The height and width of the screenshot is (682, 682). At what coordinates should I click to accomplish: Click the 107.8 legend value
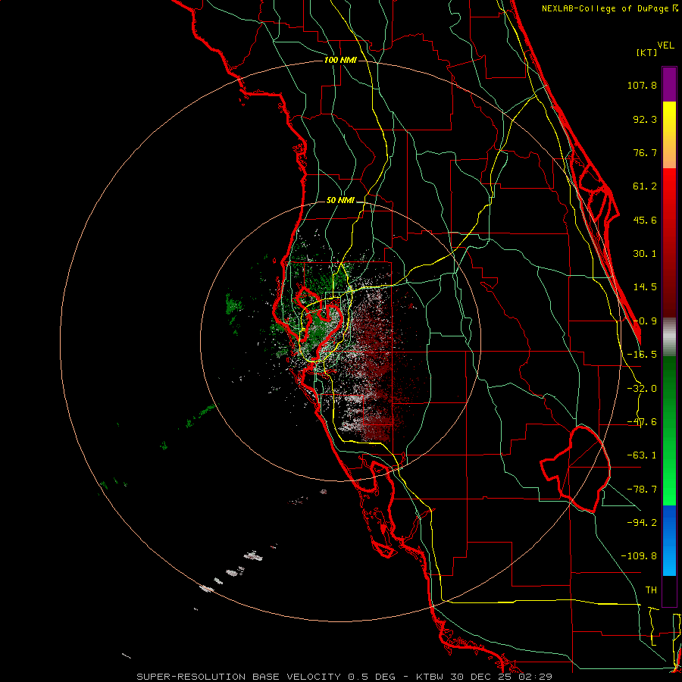click(642, 85)
